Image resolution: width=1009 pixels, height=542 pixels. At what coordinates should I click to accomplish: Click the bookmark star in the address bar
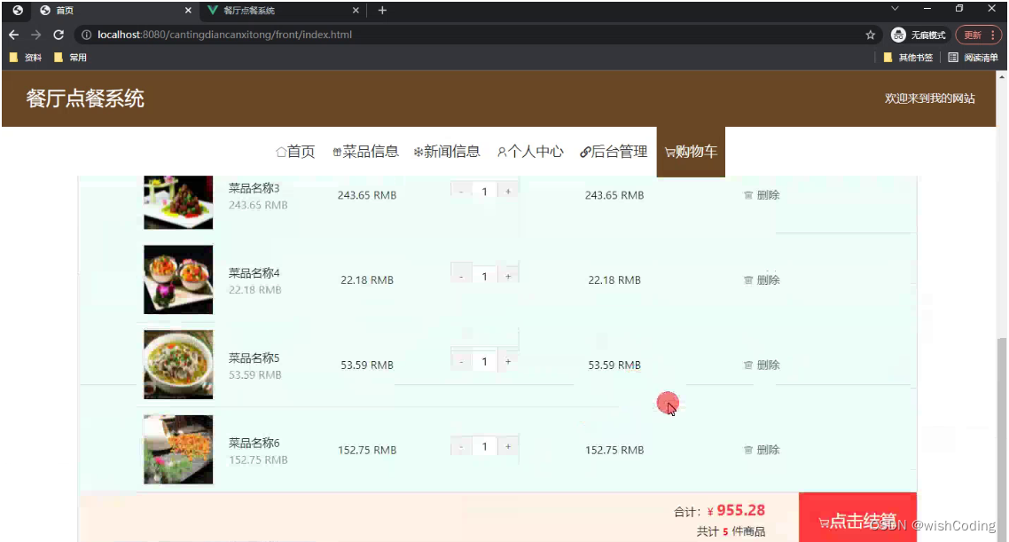[872, 34]
